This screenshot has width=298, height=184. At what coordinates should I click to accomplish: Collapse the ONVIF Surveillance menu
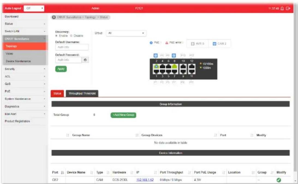coord(25,39)
